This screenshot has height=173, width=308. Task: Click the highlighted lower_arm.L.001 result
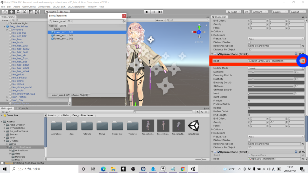pos(87,32)
